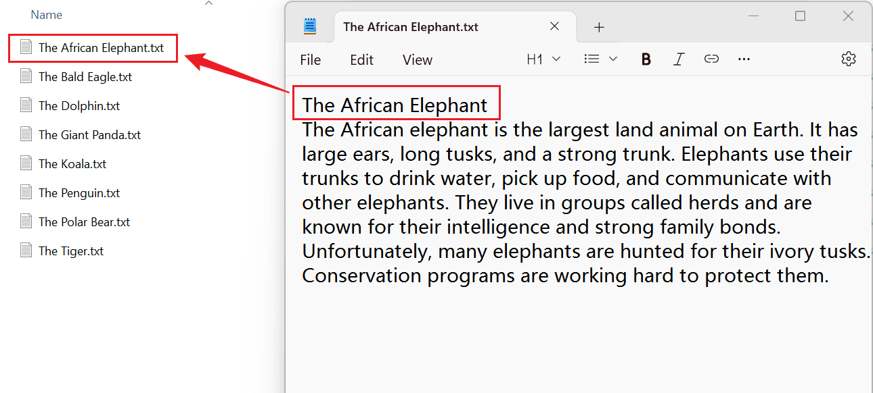
Task: Add a new tab with the plus button
Action: tap(598, 27)
